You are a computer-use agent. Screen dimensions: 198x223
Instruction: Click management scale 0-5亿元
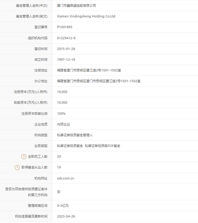pyautogui.click(x=63, y=206)
